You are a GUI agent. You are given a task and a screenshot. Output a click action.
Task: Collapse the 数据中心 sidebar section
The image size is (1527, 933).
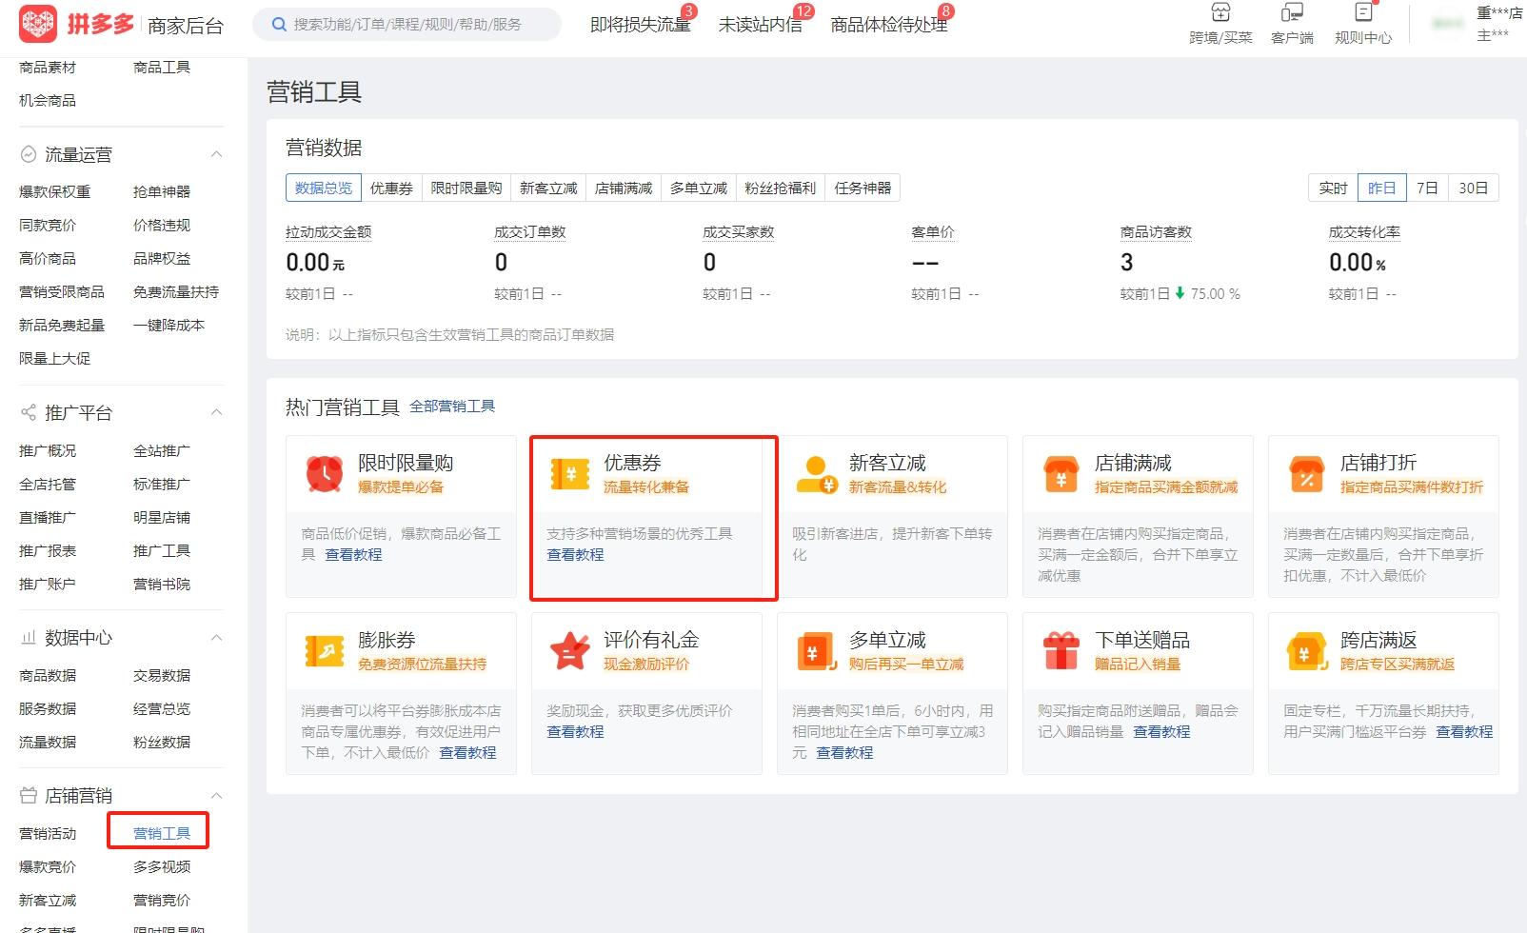[x=217, y=637]
